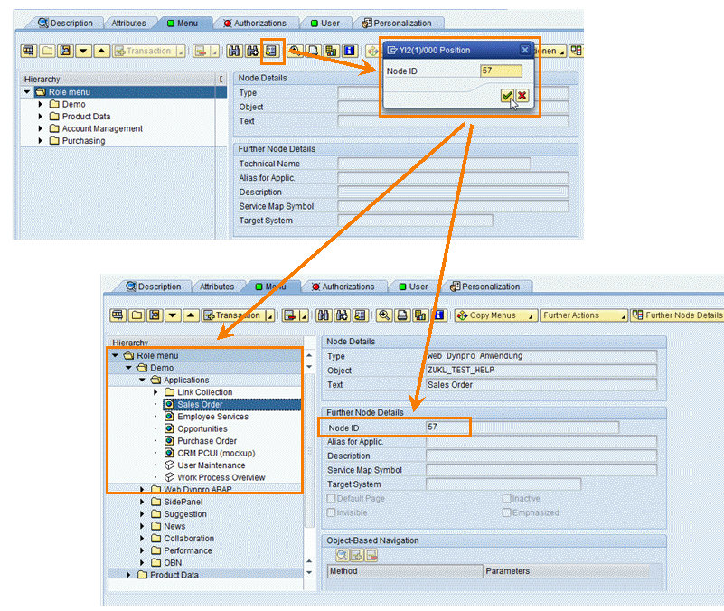Click first icon in Object-Based Navigation toolbar
Viewport: 724px width, 611px height.
[x=343, y=555]
